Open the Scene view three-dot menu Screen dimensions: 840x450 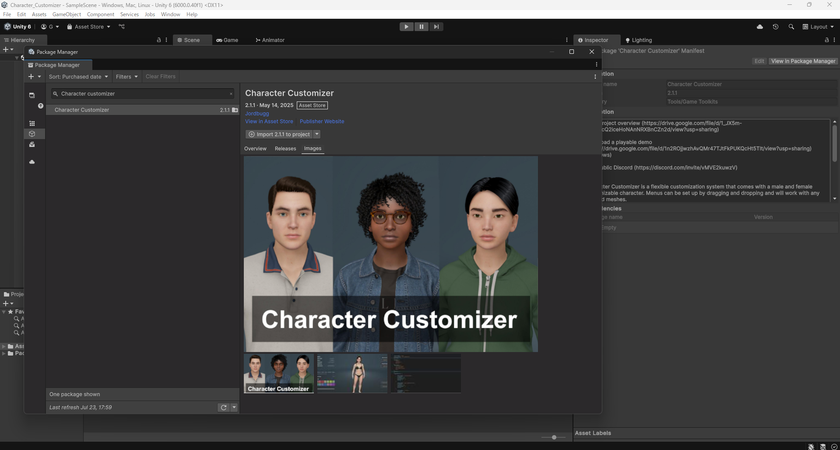pos(567,40)
